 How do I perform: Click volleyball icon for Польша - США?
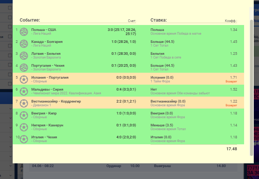pos(24,32)
